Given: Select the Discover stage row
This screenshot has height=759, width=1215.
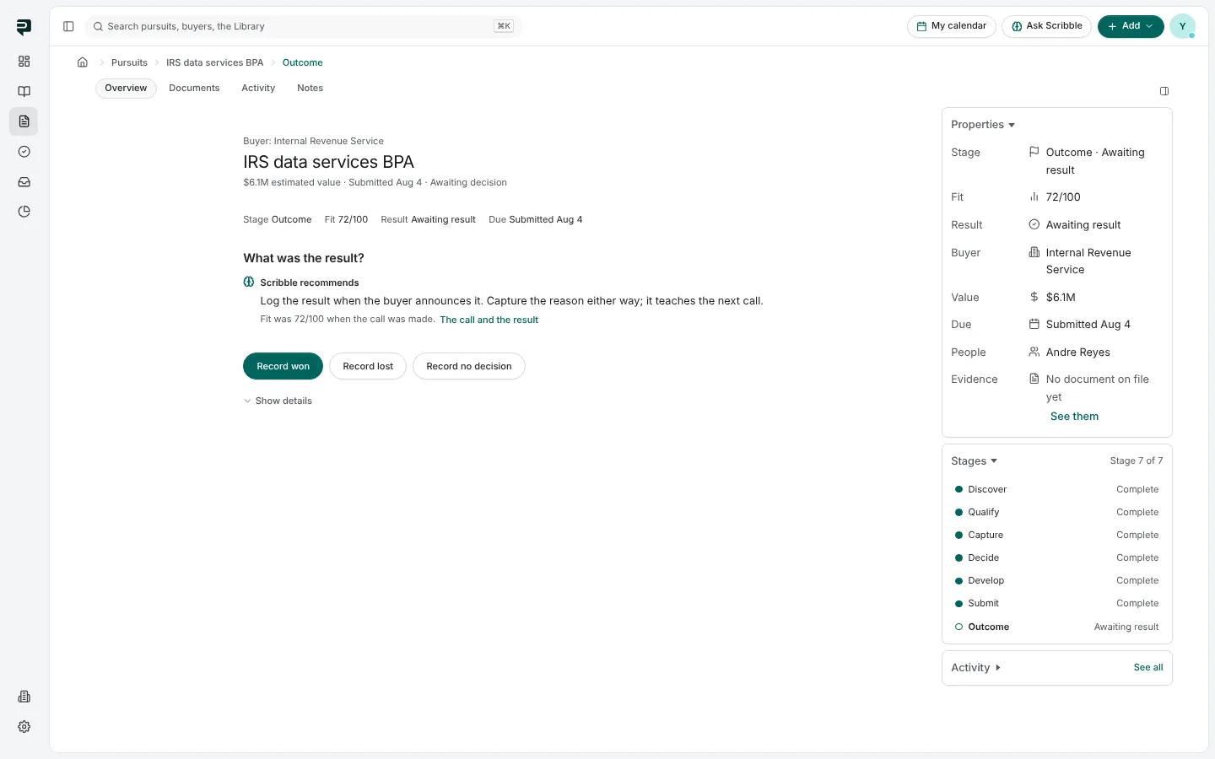Looking at the screenshot, I should 1056,489.
